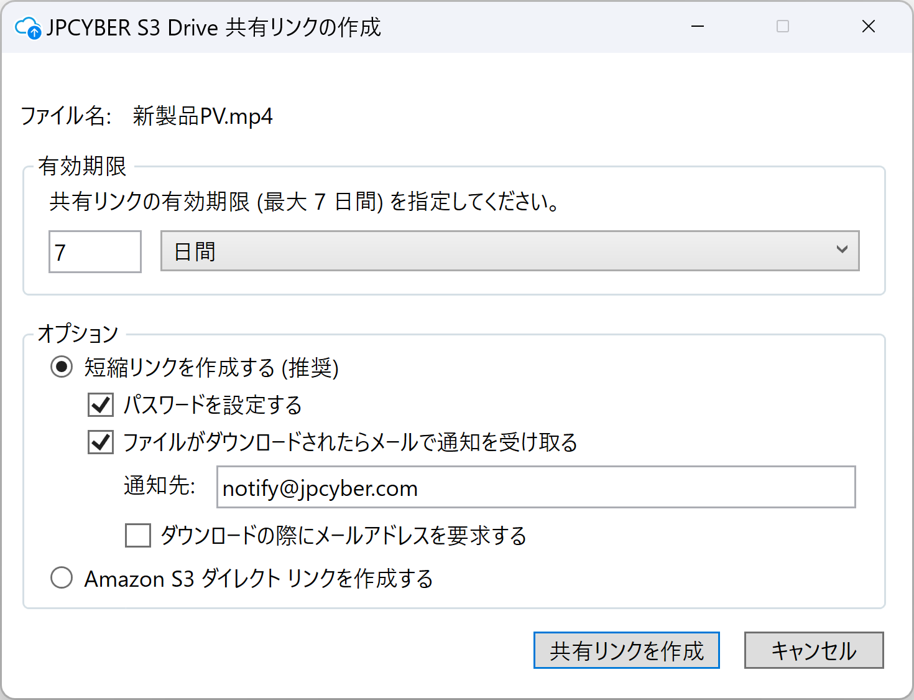Toggle ファイルがダウンロードされたらメールで通知を受け取る checkbox
The height and width of the screenshot is (700, 914).
tap(101, 442)
